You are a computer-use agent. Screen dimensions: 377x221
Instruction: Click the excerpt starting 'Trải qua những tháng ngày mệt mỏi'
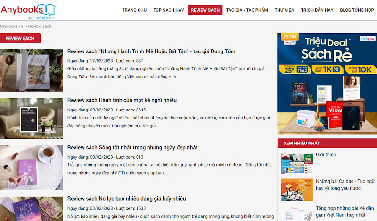coord(170,169)
